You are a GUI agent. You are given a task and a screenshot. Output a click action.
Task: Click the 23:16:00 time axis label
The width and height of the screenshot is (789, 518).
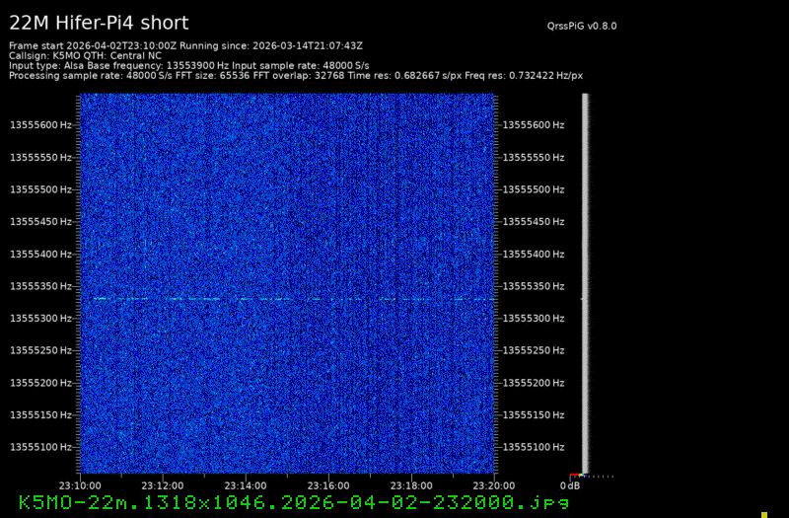[x=328, y=485]
